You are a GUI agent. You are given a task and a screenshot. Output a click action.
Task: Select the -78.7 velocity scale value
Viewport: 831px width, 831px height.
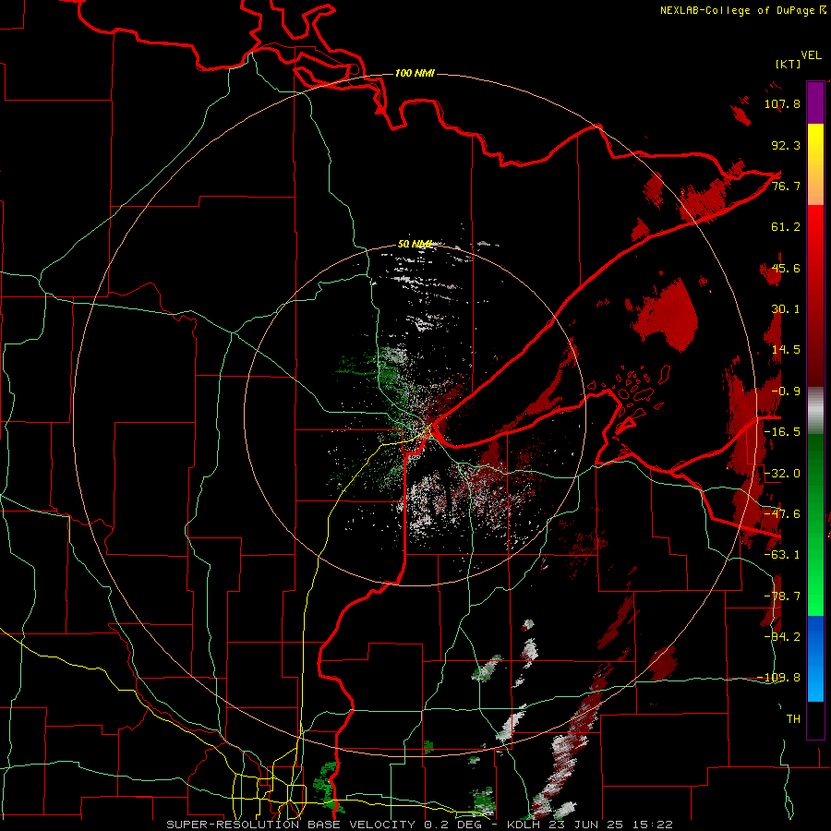click(782, 596)
